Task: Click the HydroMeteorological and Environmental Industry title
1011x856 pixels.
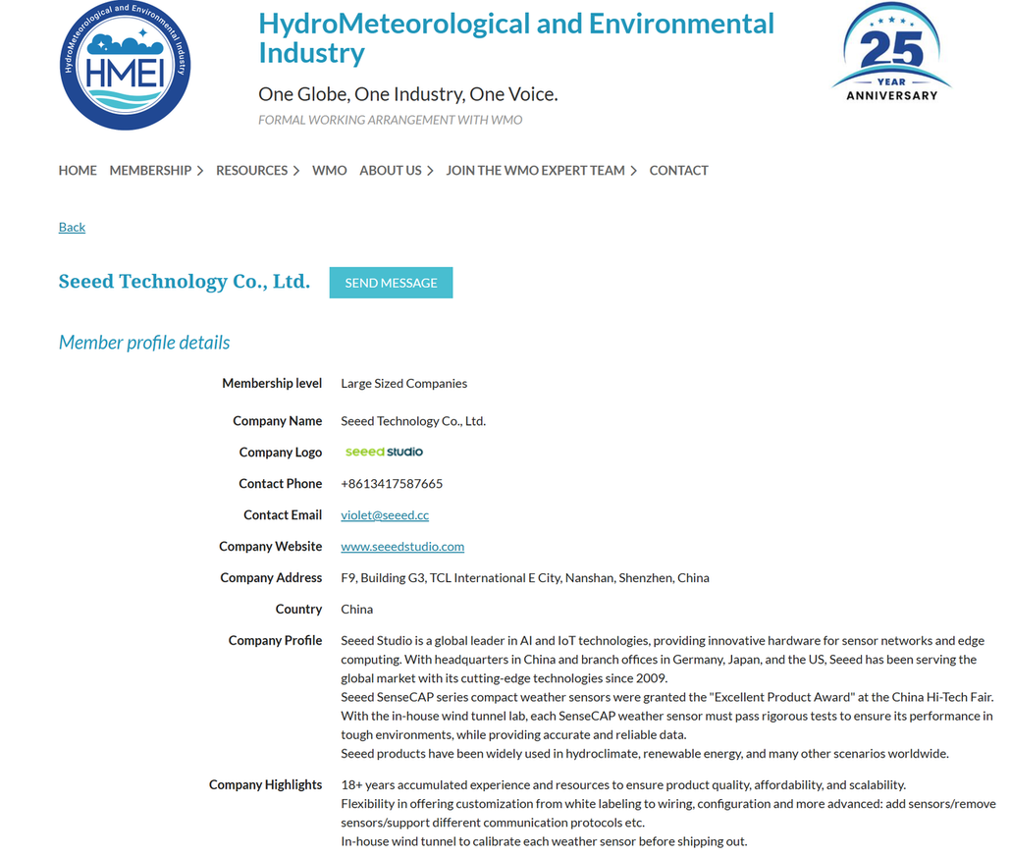Action: click(x=516, y=38)
